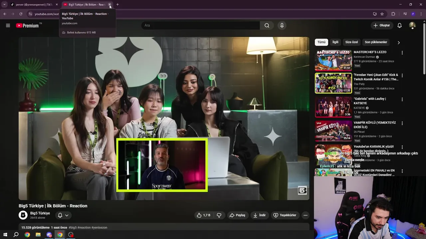
Task: Show more filter chips with right chevron
Action: pyautogui.click(x=398, y=42)
